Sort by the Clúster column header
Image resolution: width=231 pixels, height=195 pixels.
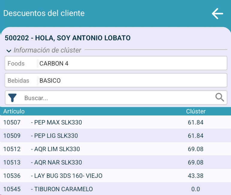(x=196, y=111)
